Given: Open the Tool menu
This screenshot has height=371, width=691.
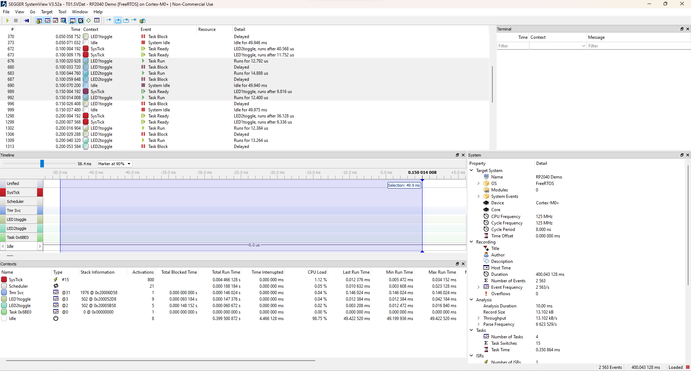Looking at the screenshot, I should [x=62, y=12].
